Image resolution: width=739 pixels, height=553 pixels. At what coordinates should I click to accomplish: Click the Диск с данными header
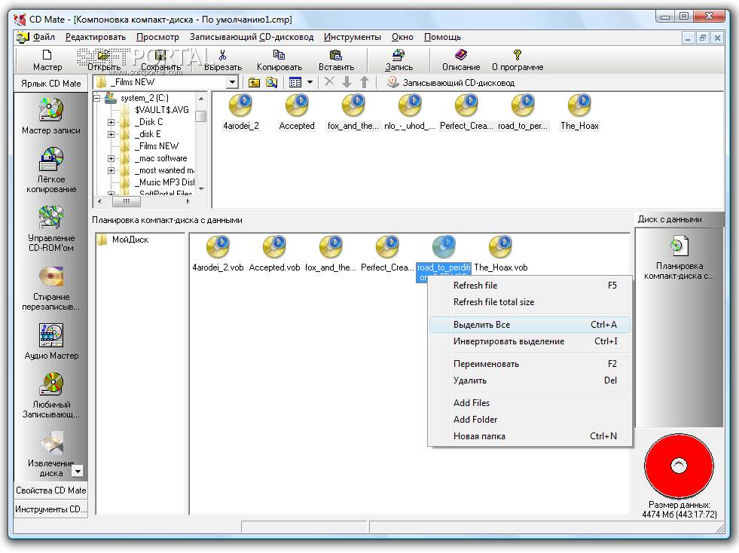click(679, 219)
